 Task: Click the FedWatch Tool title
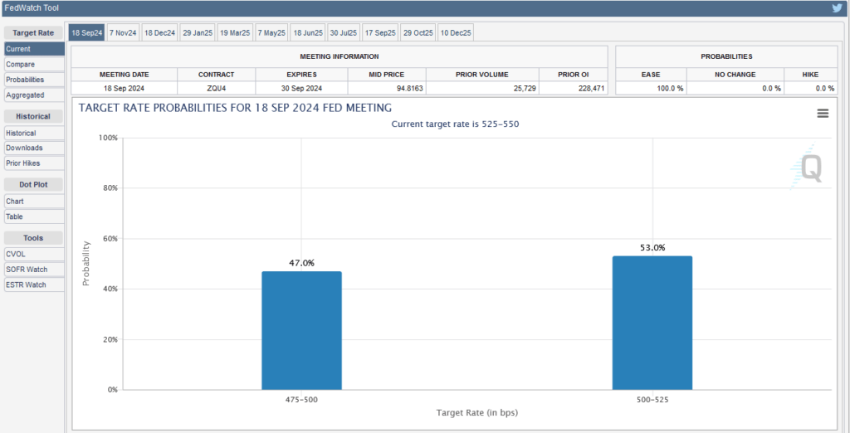tap(31, 8)
